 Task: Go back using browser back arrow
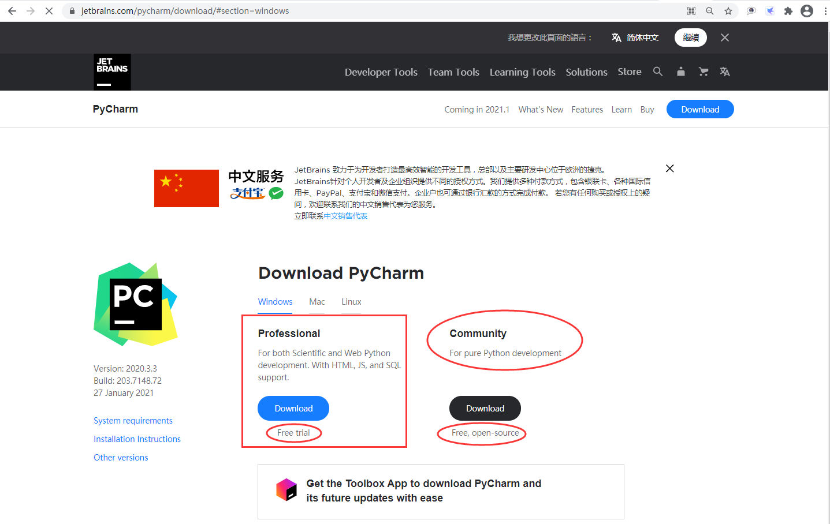pos(12,11)
